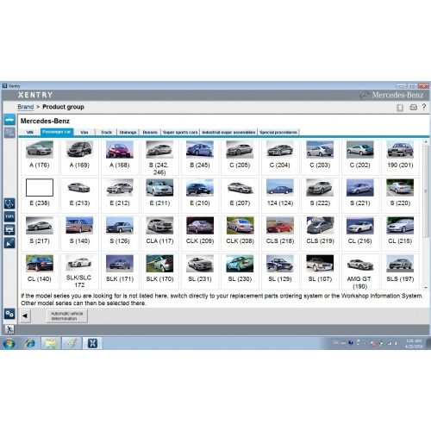The image size is (431, 431).
Task: Choose the E (238) blank tile
Action: pyautogui.click(x=40, y=196)
